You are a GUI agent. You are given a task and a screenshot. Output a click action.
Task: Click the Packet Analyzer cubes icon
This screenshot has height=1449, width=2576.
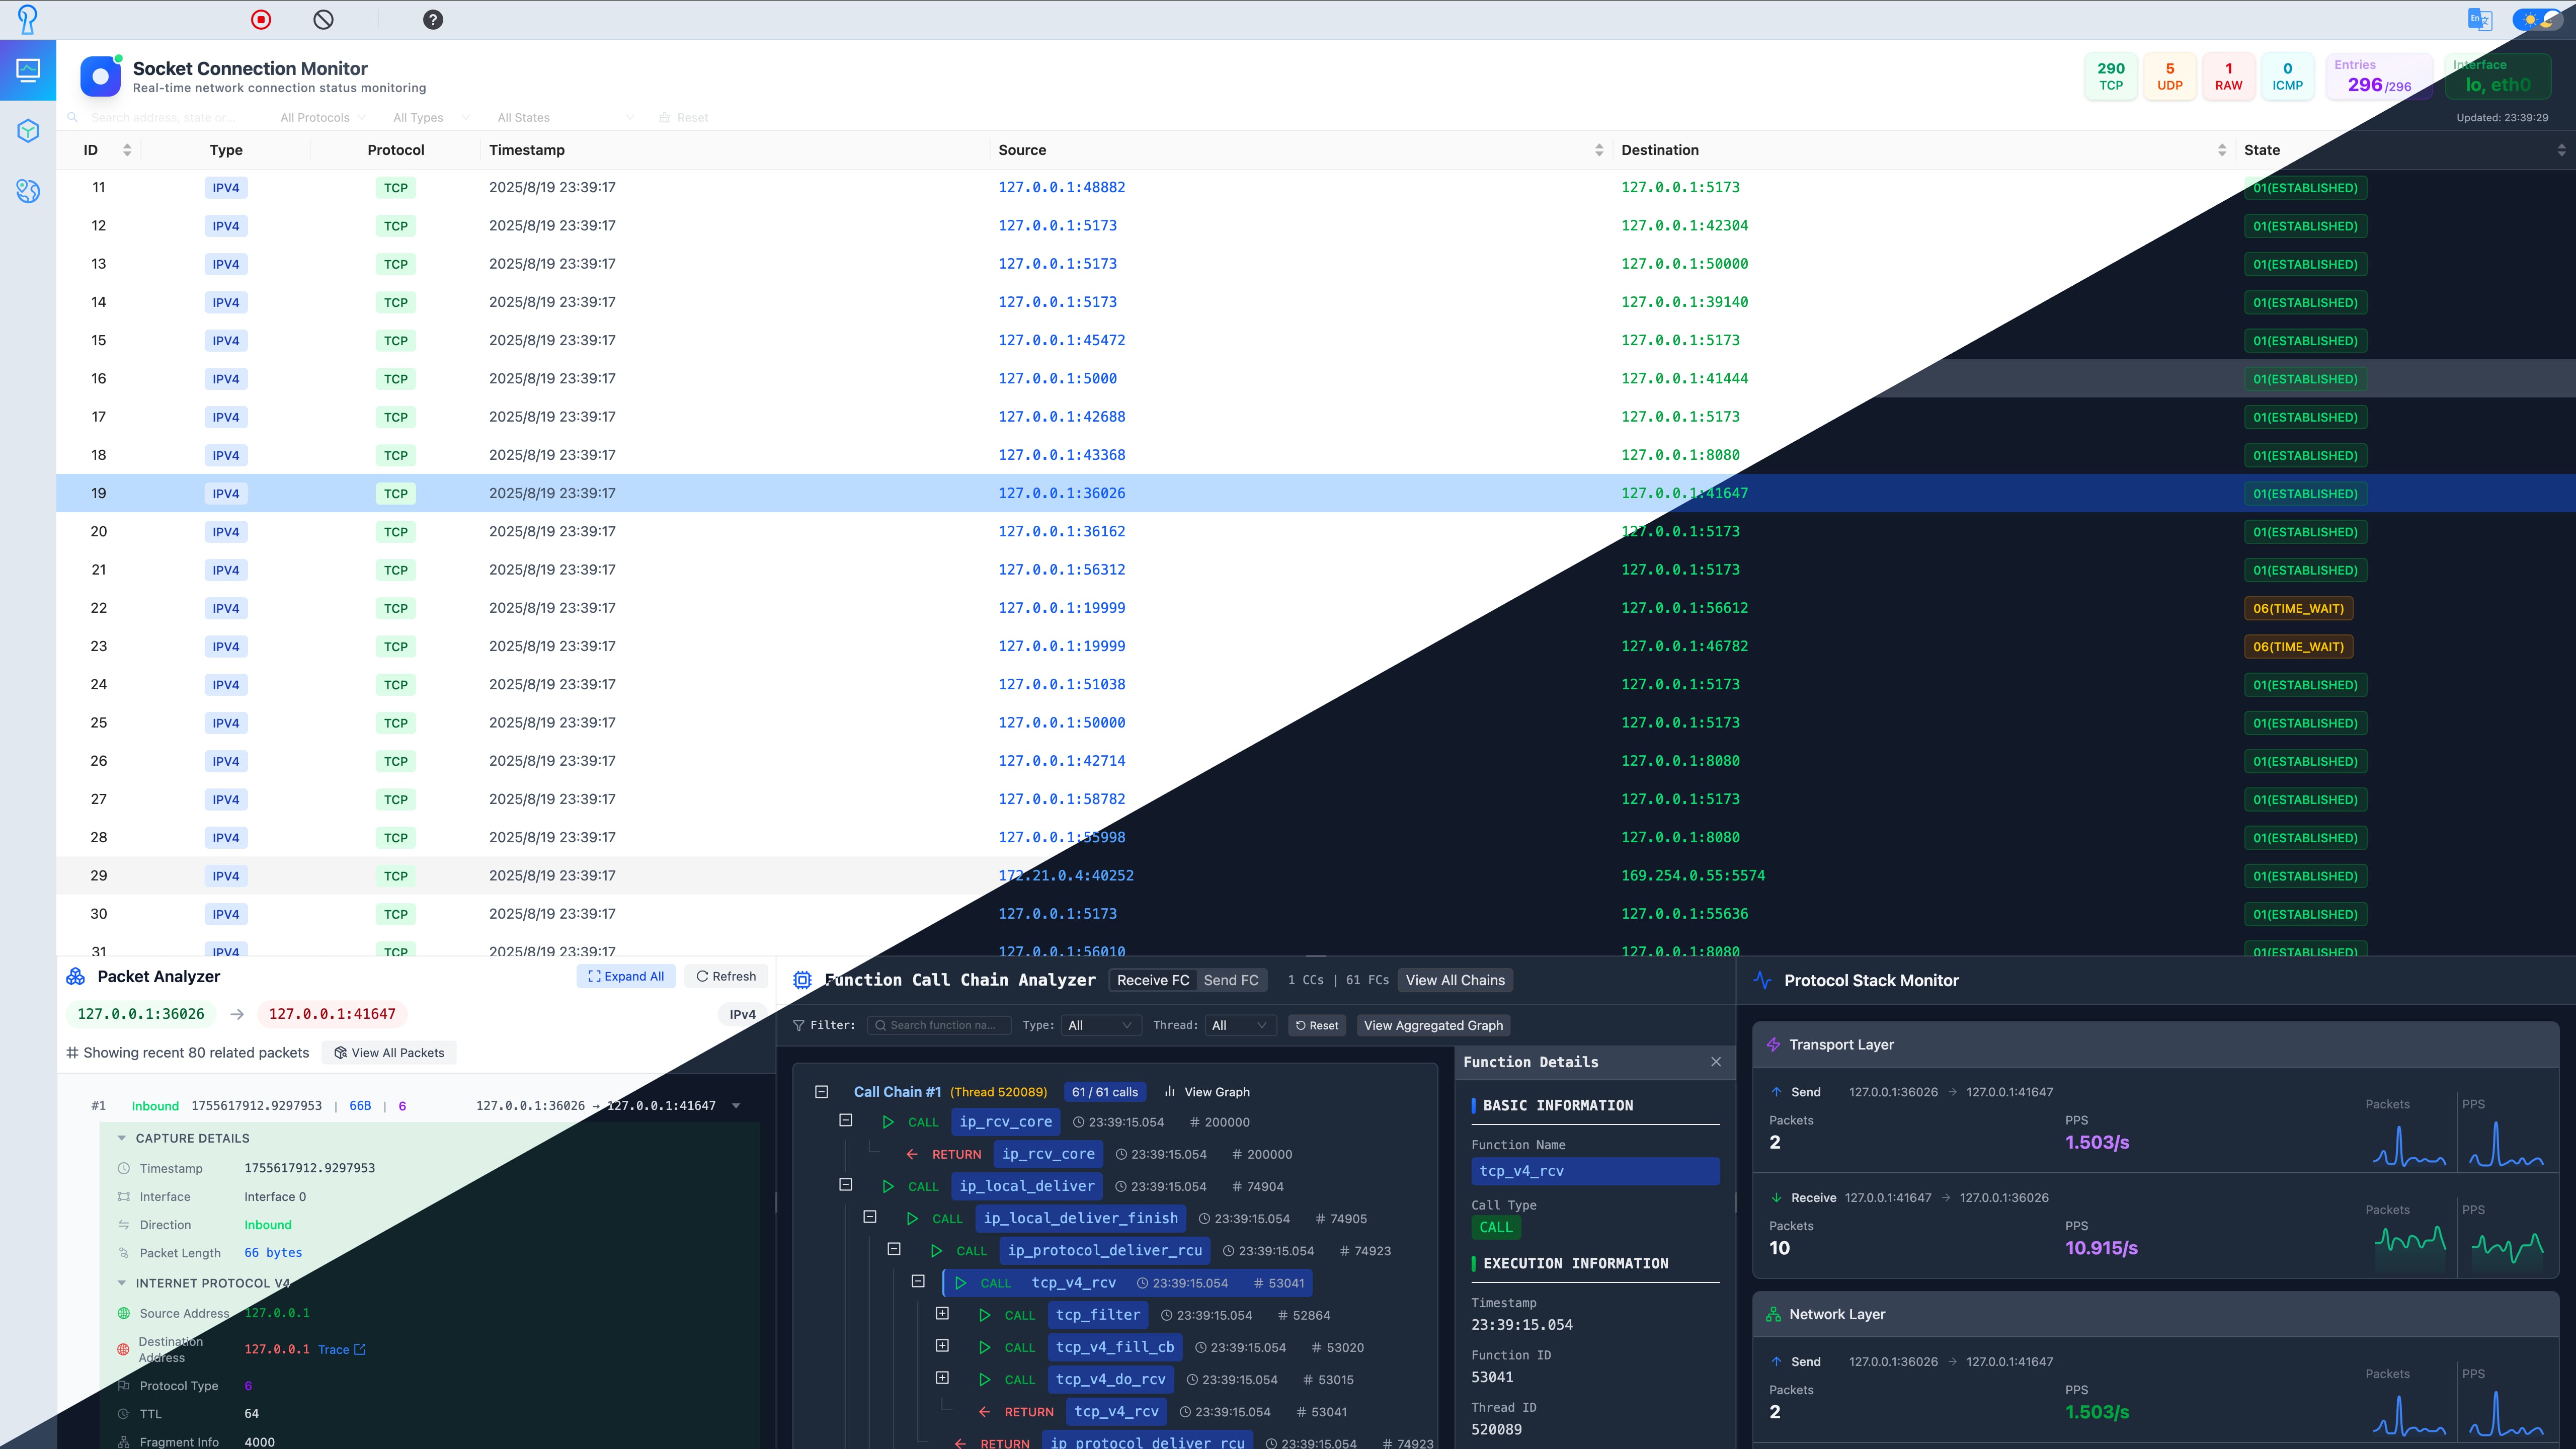coord(76,977)
